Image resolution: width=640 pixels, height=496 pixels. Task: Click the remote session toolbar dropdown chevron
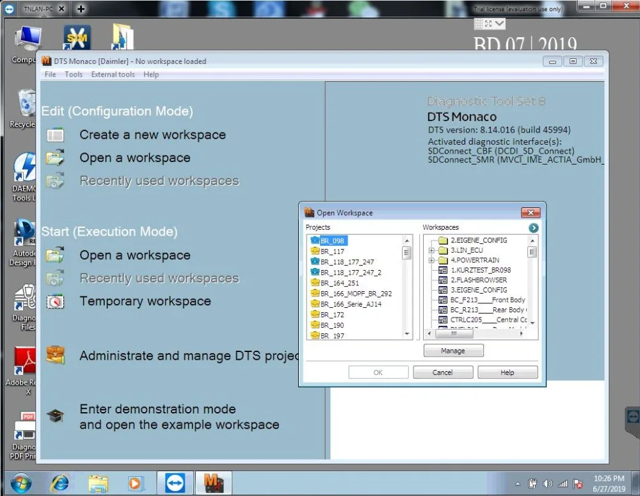coord(500,24)
